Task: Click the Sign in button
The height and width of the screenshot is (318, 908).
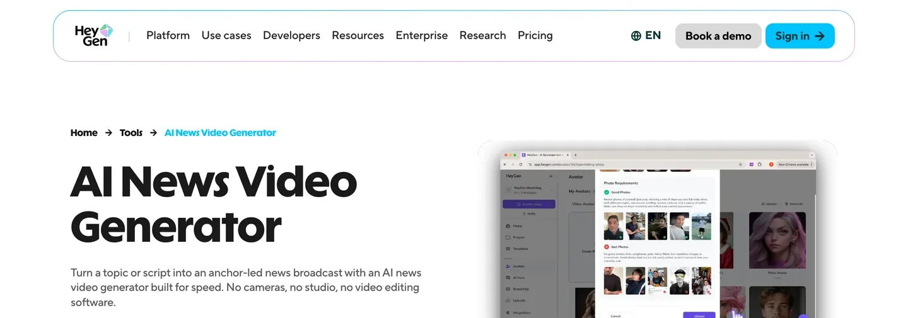Action: [x=800, y=36]
